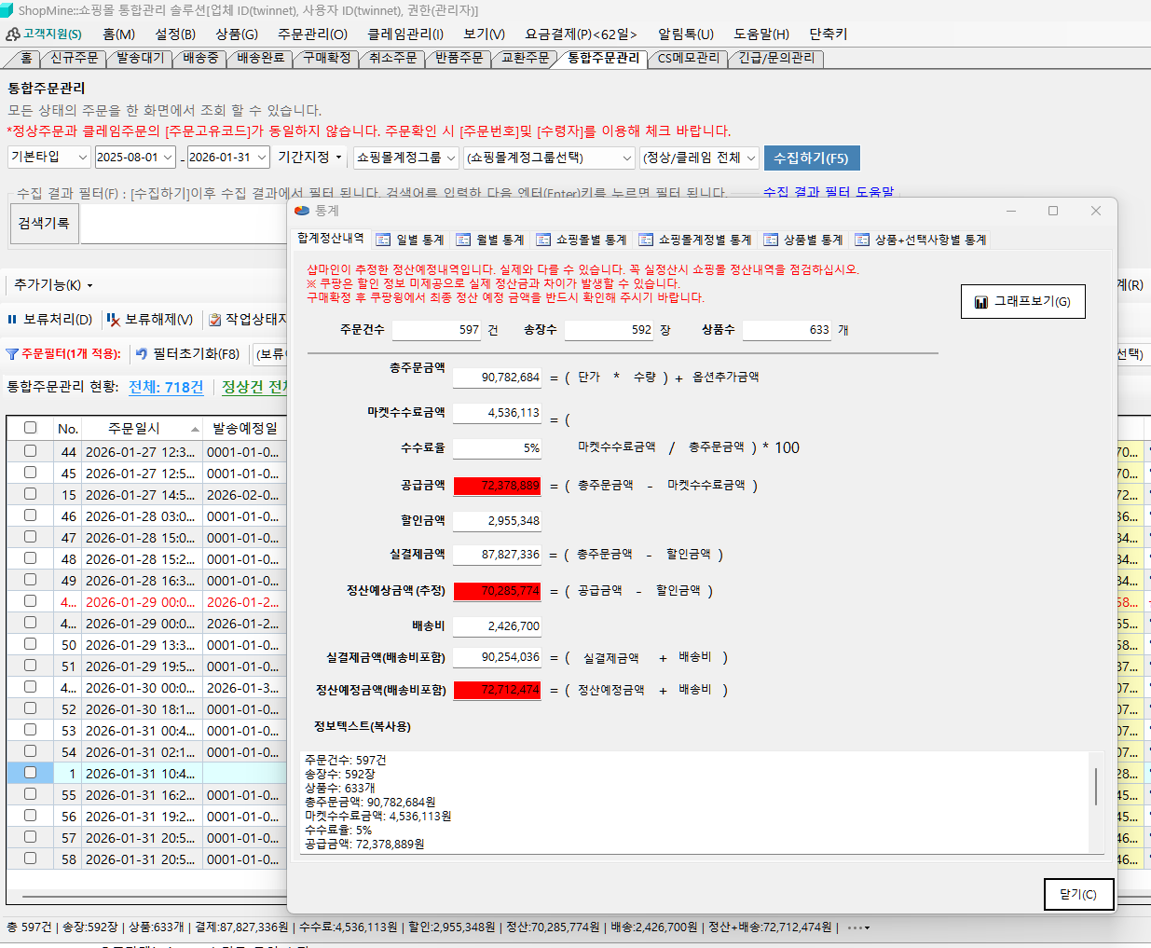The height and width of the screenshot is (948, 1151).
Task: Click the 총주문금액 value field
Action: pos(497,378)
